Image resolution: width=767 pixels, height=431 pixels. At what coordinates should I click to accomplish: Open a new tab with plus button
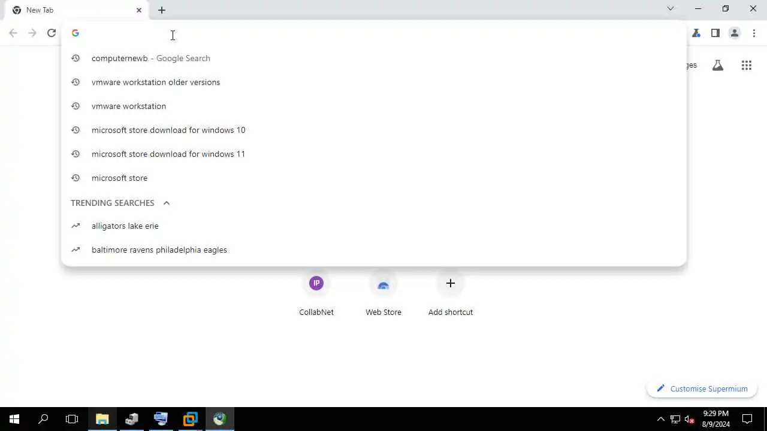point(162,10)
